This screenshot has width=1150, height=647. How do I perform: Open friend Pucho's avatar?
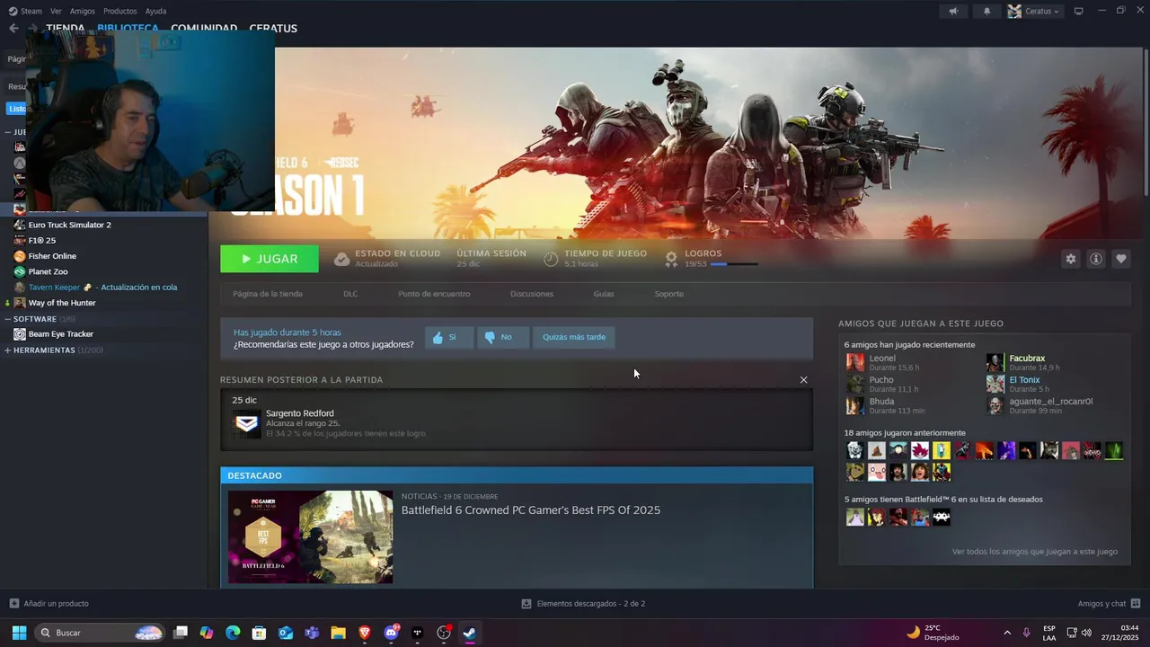(x=854, y=384)
